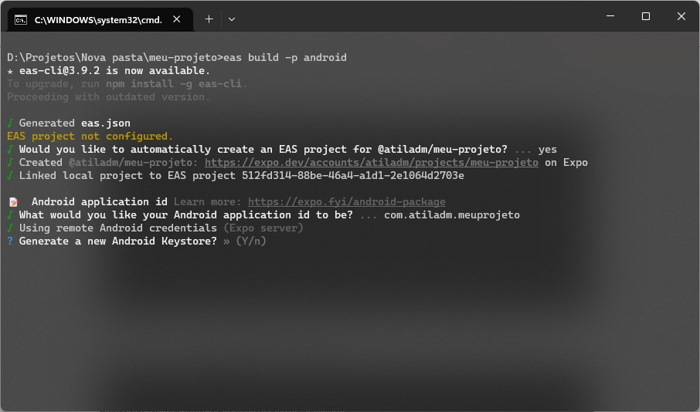Click 'eas-cli@3.9.2 is now available.' line
This screenshot has width=700, height=412.
114,70
